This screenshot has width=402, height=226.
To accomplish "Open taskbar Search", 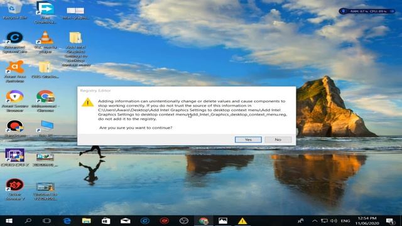I will [x=28, y=221].
